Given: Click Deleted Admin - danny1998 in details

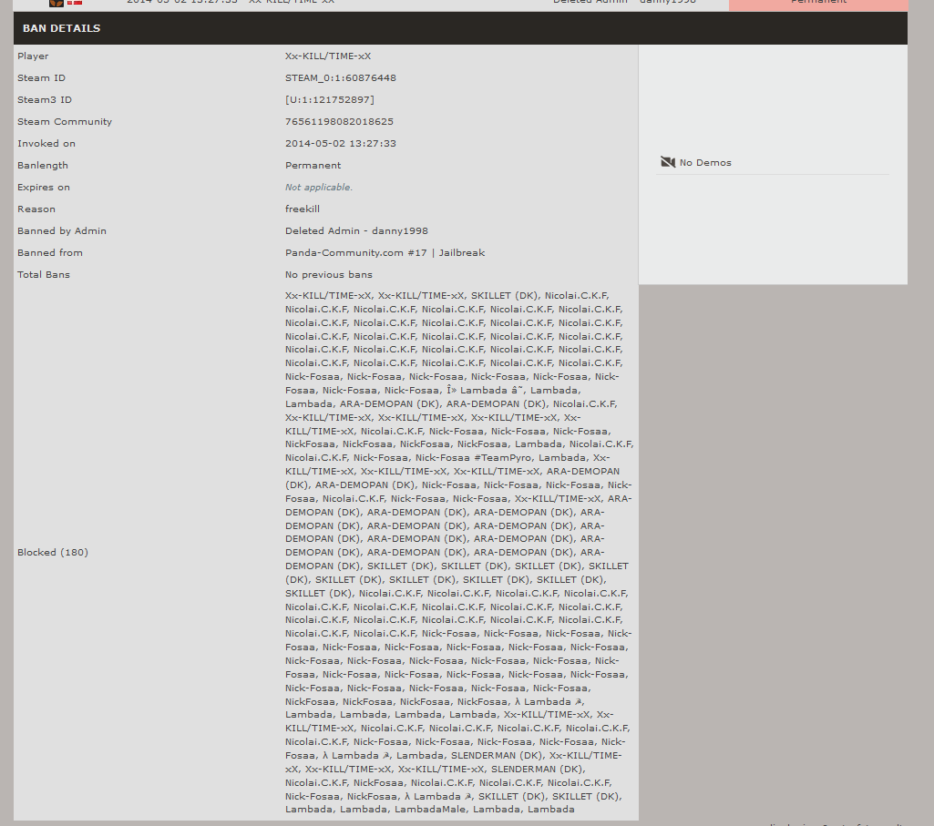Looking at the screenshot, I should tap(355, 231).
